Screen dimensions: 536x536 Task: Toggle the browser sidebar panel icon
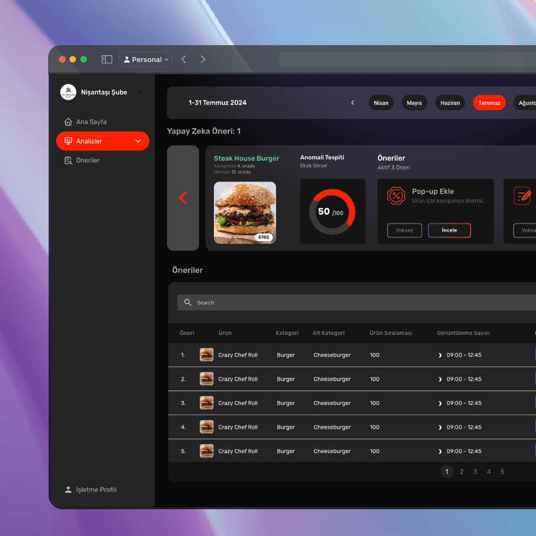(x=107, y=60)
